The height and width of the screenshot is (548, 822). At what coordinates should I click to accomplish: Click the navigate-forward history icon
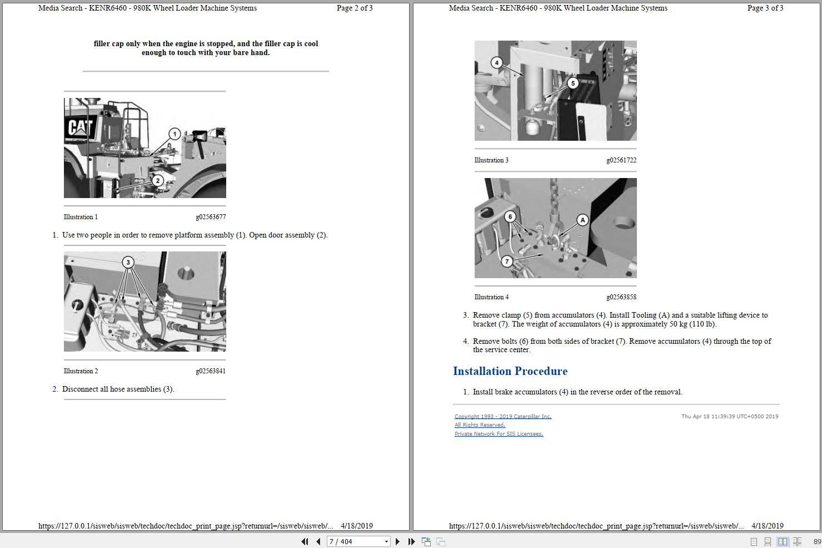[440, 541]
